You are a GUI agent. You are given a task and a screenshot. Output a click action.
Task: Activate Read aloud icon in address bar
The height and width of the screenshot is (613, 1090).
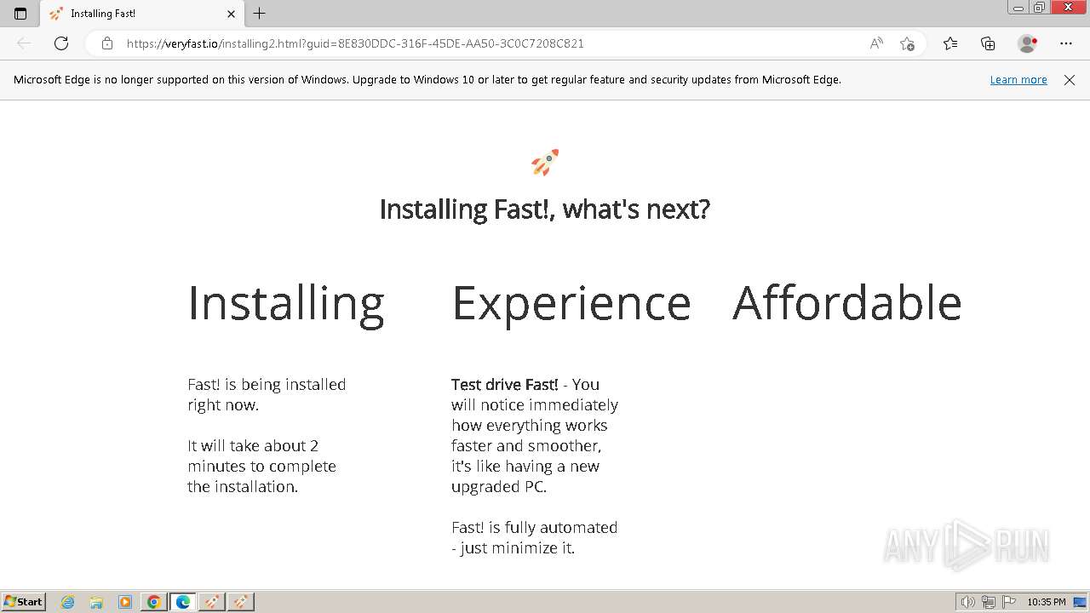tap(876, 43)
